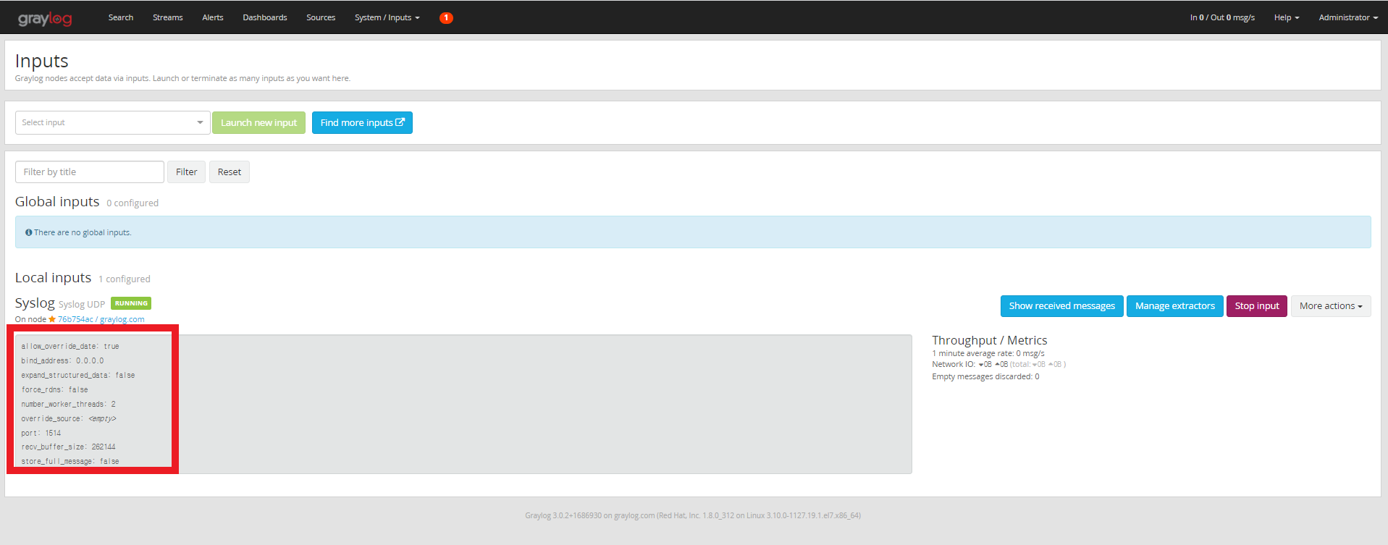Show received messages for Syslog input

[x=1062, y=306]
